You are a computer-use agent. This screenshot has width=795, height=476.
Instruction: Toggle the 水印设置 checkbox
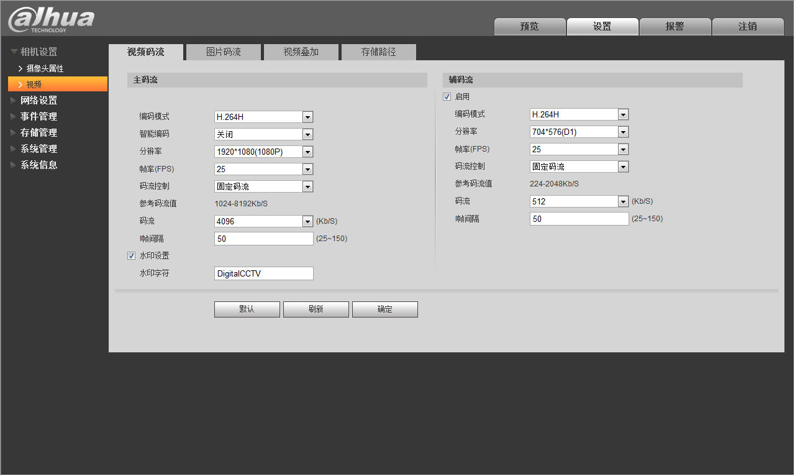(x=131, y=255)
